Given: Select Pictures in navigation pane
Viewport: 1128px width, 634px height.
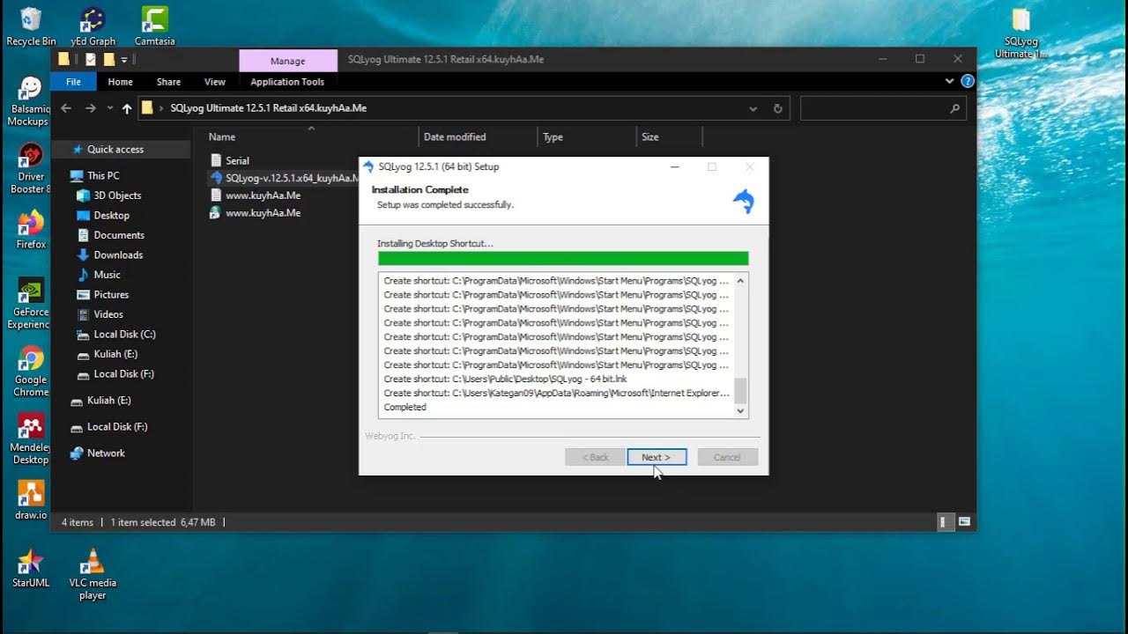Looking at the screenshot, I should click(x=111, y=295).
